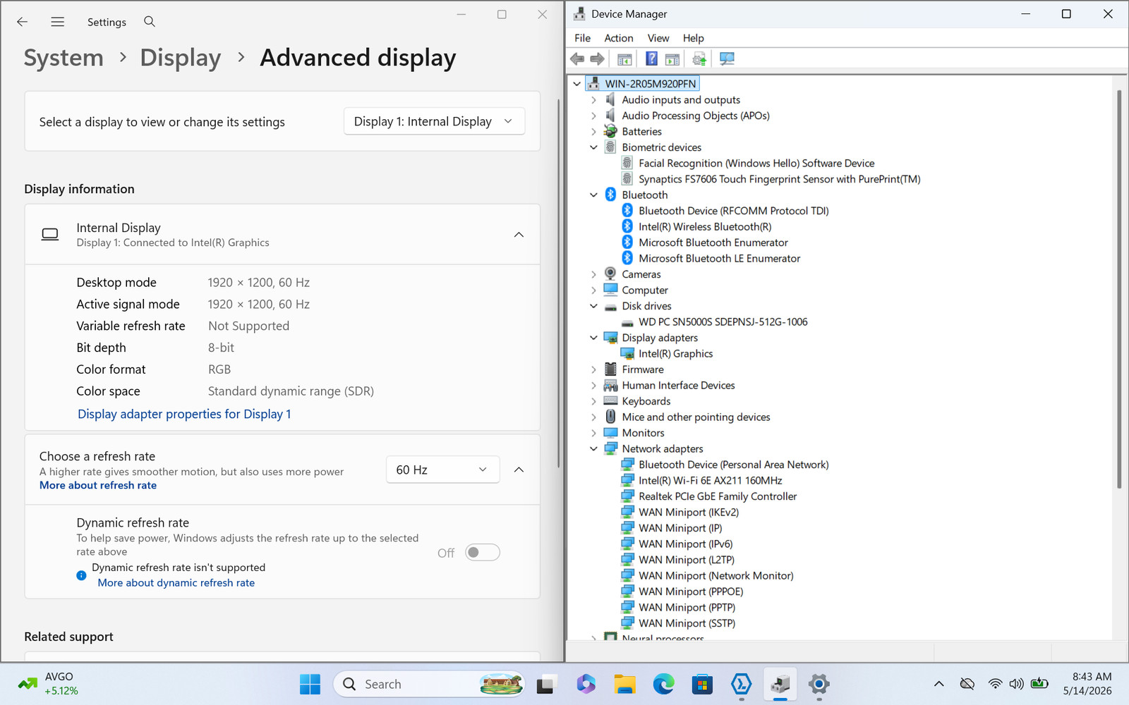
Task: Toggle the Dynamic refresh rate switch
Action: point(483,552)
